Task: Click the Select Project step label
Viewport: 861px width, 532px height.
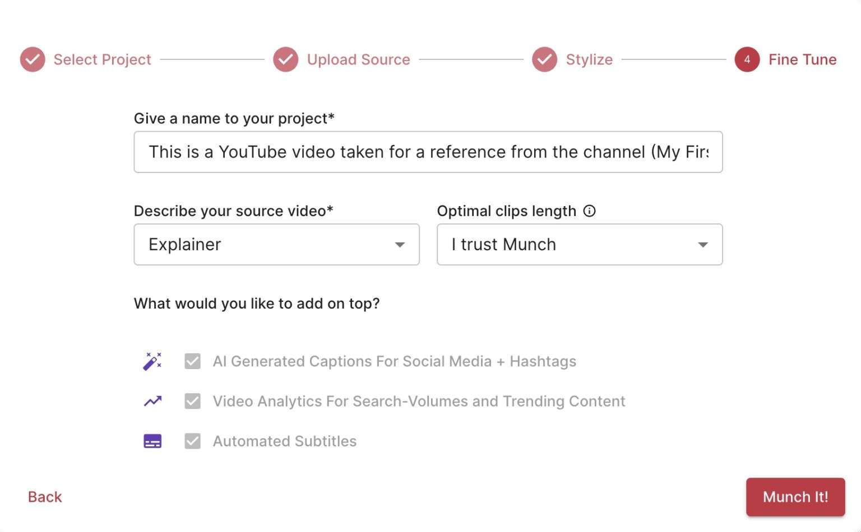Action: point(102,59)
